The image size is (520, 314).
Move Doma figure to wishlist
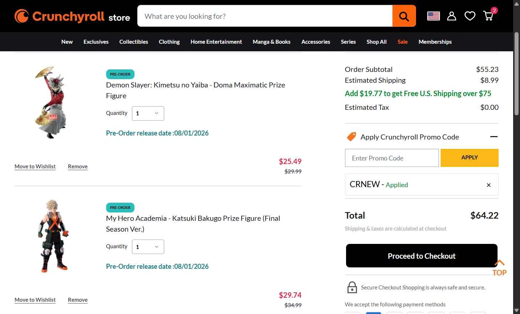(x=35, y=167)
